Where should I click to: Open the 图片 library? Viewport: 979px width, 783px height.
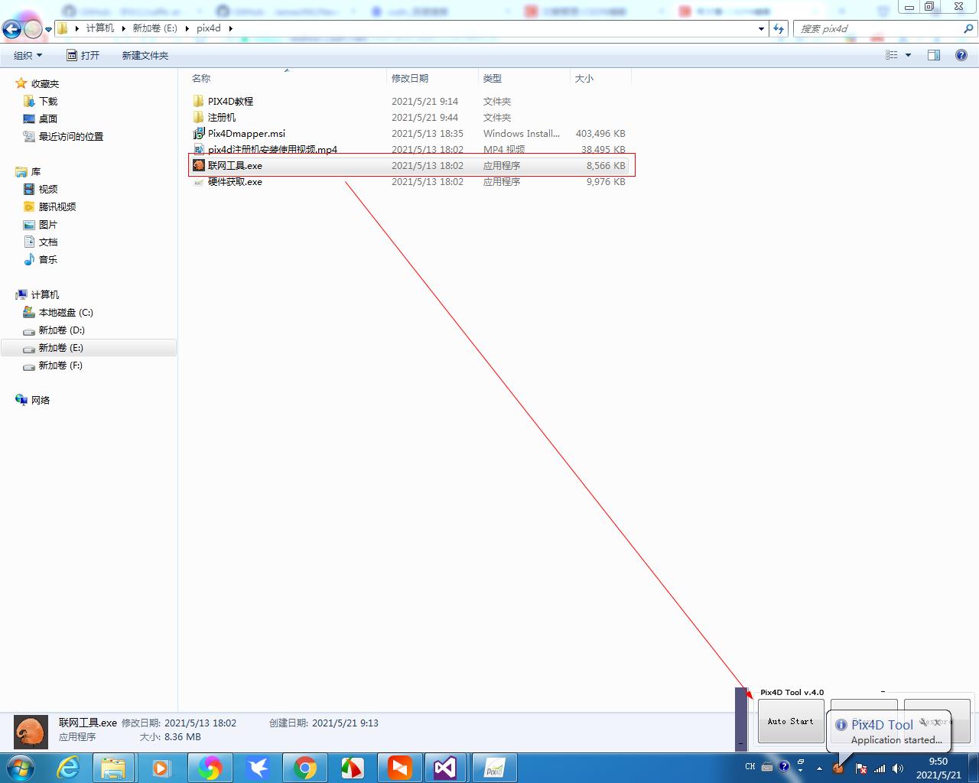48,224
